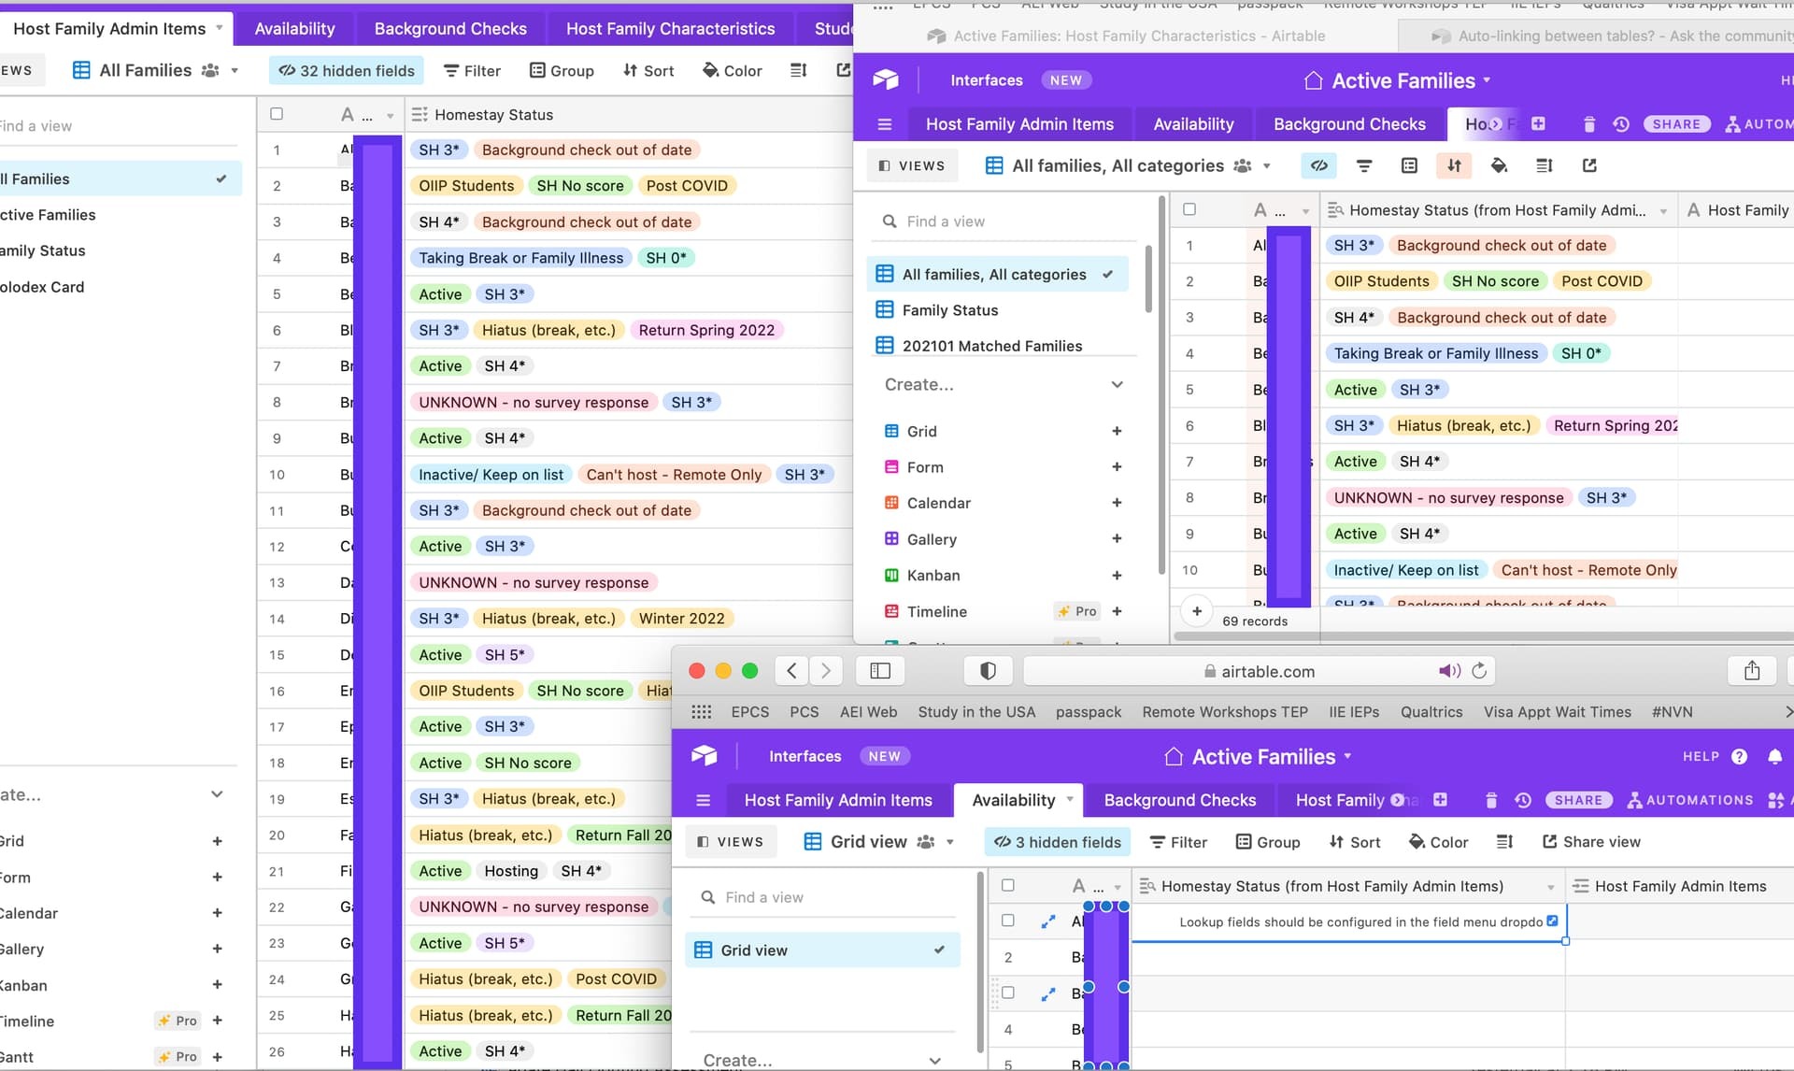
Task: Go forward with Safari forward arrow
Action: coord(825,670)
